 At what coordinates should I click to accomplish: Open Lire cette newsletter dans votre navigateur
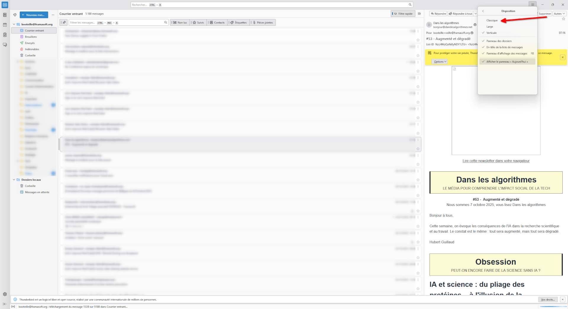pos(496,161)
